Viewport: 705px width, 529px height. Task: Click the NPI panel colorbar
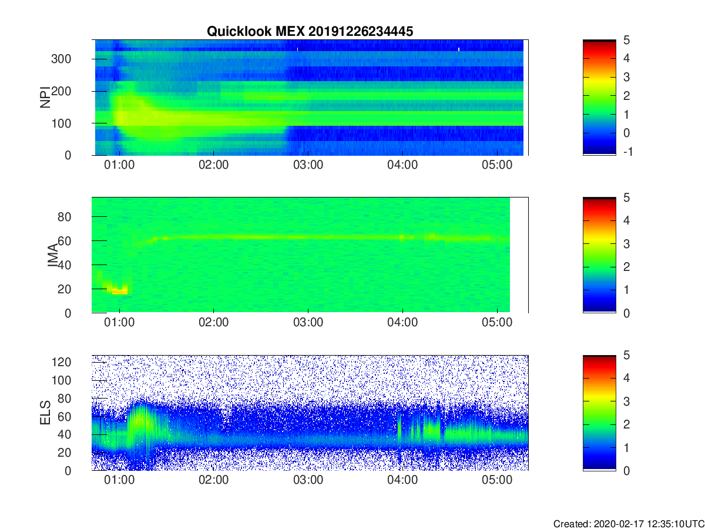[599, 97]
